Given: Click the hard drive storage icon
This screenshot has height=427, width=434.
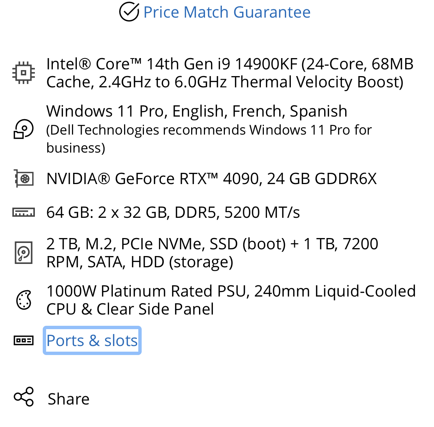Looking at the screenshot, I should coord(24,253).
